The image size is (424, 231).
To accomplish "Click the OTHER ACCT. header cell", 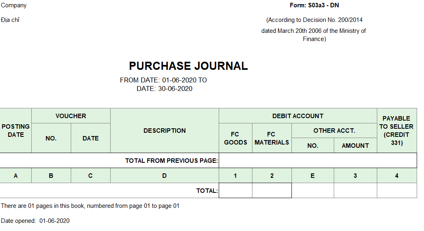I will pyautogui.click(x=334, y=131).
